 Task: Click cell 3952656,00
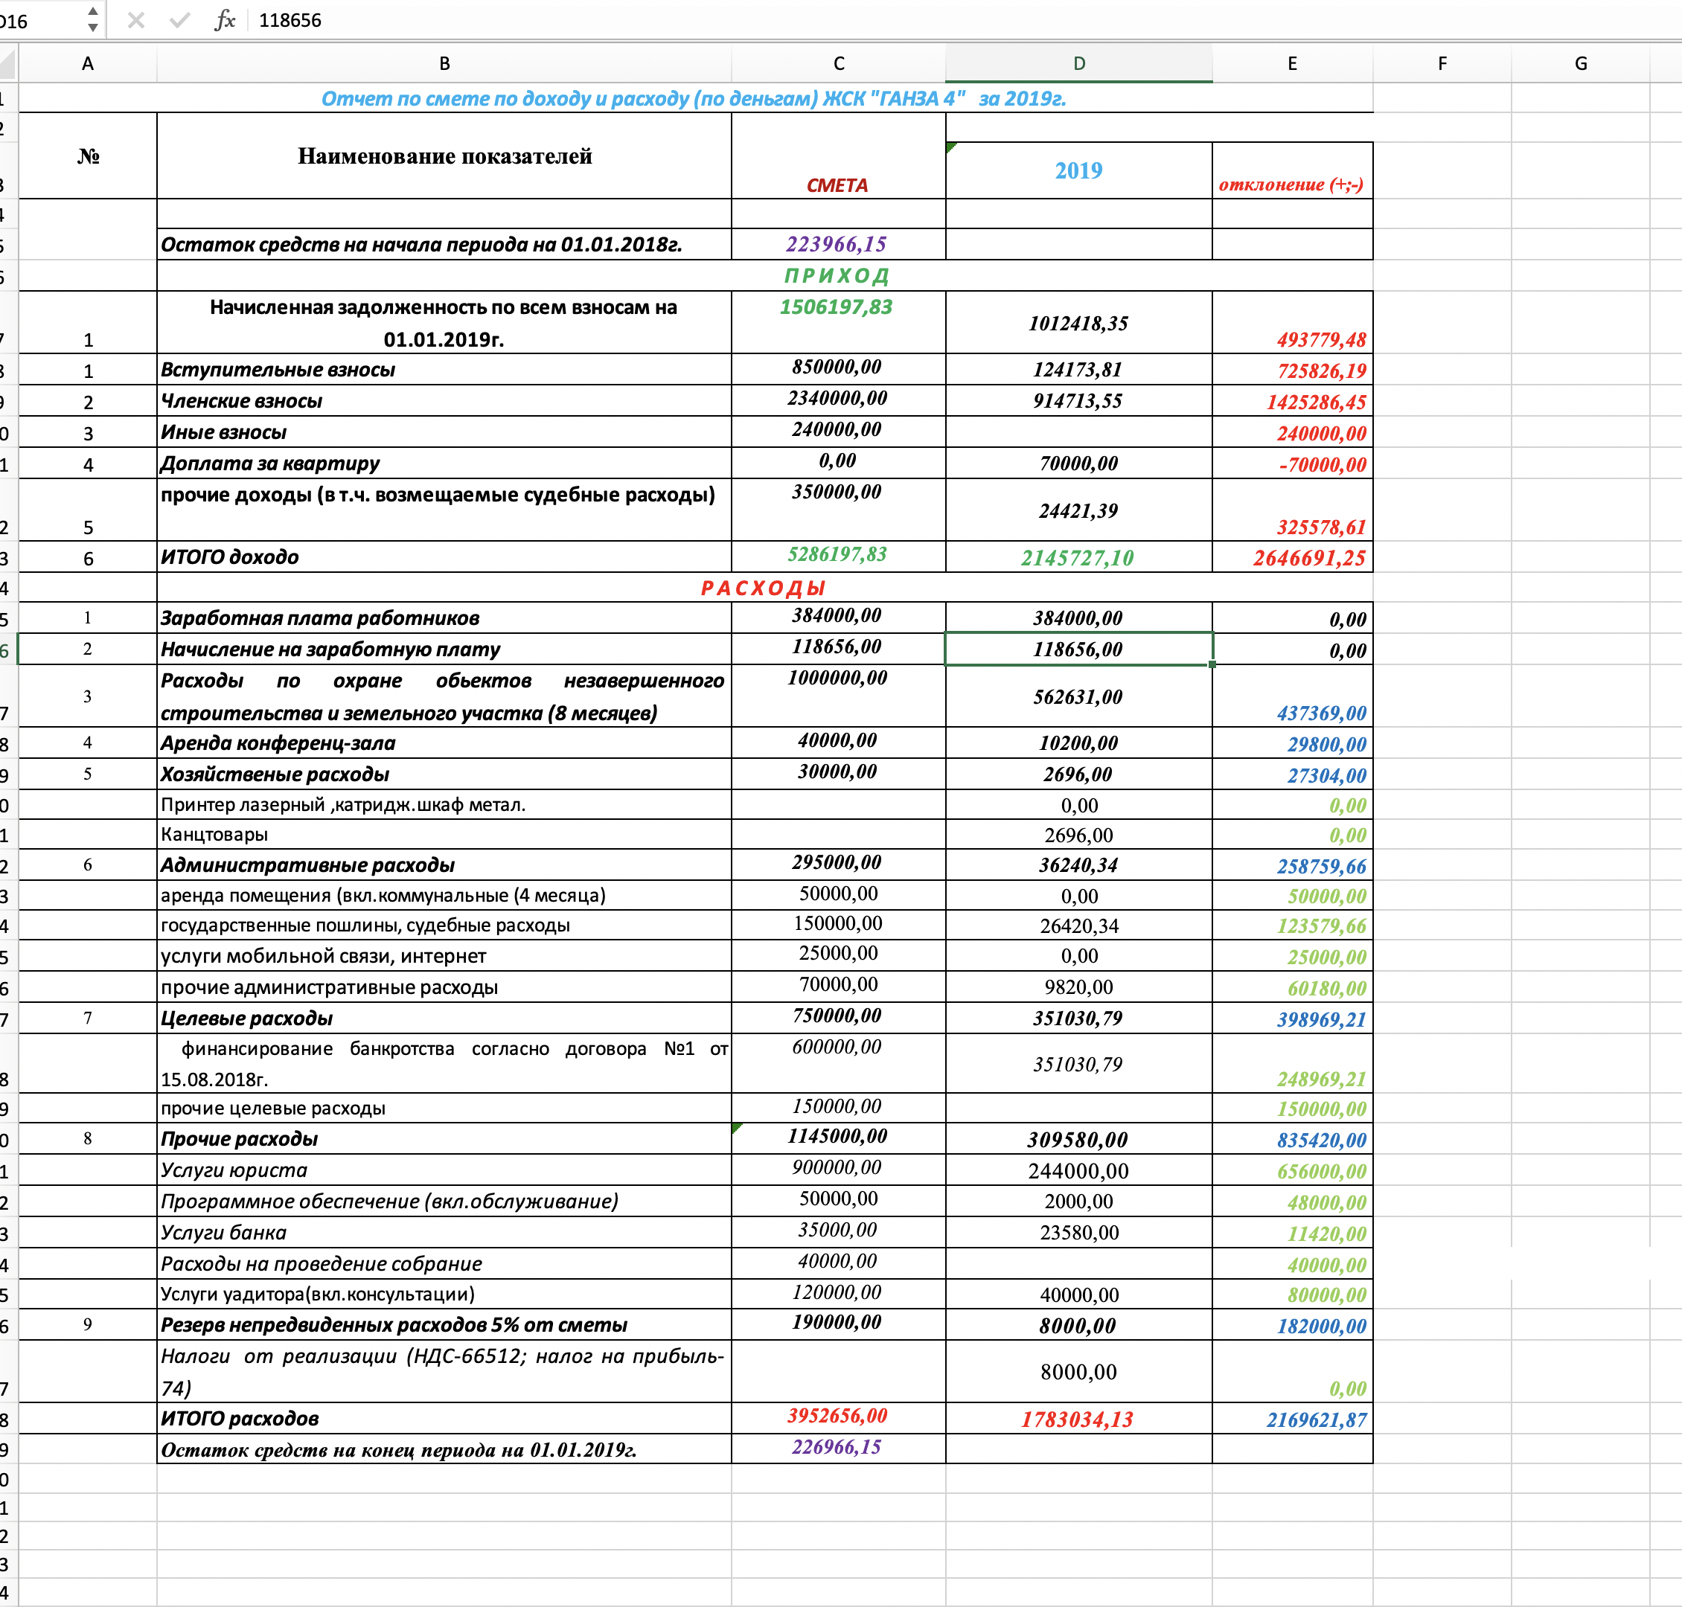[839, 1418]
